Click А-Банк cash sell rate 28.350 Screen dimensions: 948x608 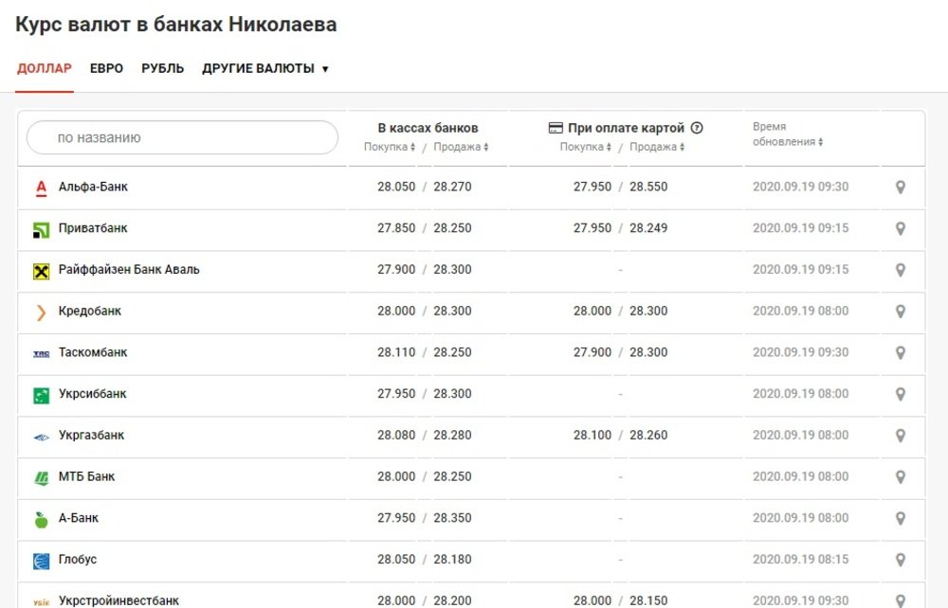[452, 517]
